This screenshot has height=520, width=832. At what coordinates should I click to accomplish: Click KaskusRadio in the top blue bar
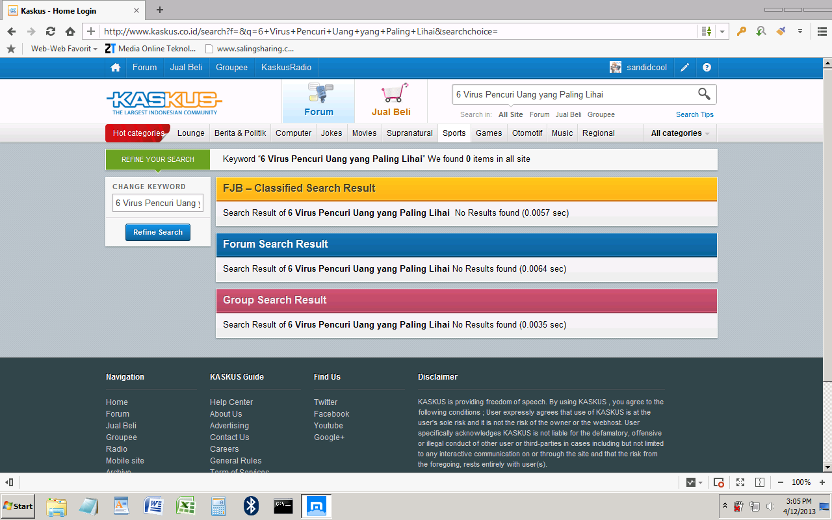click(287, 68)
